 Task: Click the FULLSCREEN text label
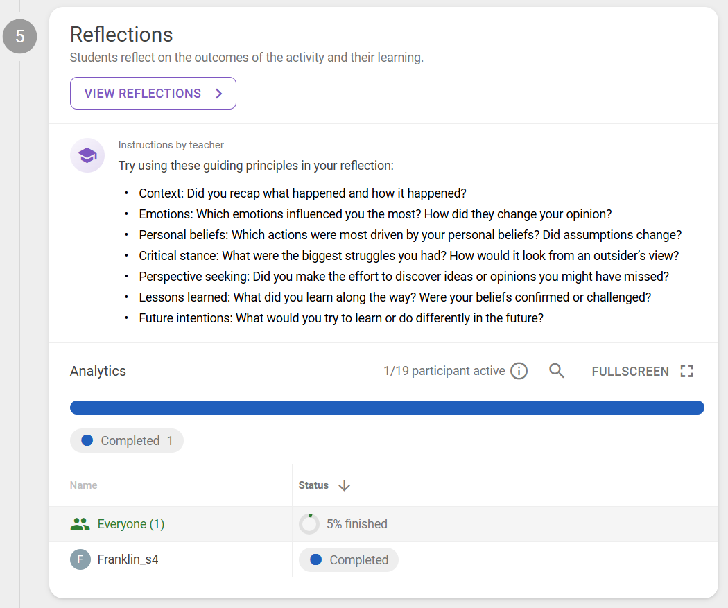click(x=630, y=372)
